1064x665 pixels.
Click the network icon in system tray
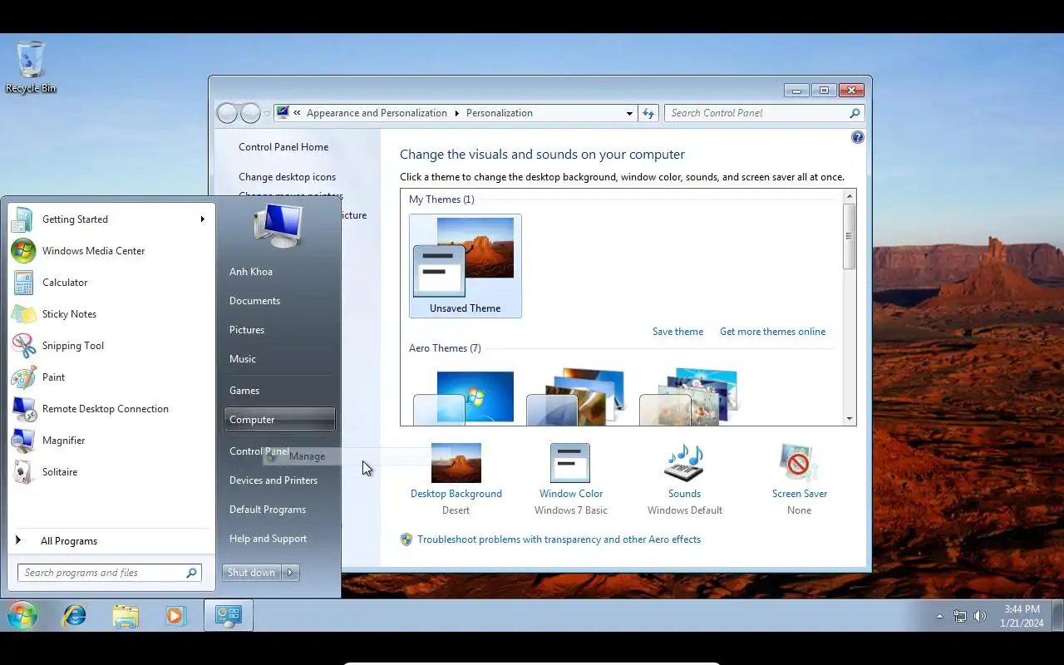(960, 616)
